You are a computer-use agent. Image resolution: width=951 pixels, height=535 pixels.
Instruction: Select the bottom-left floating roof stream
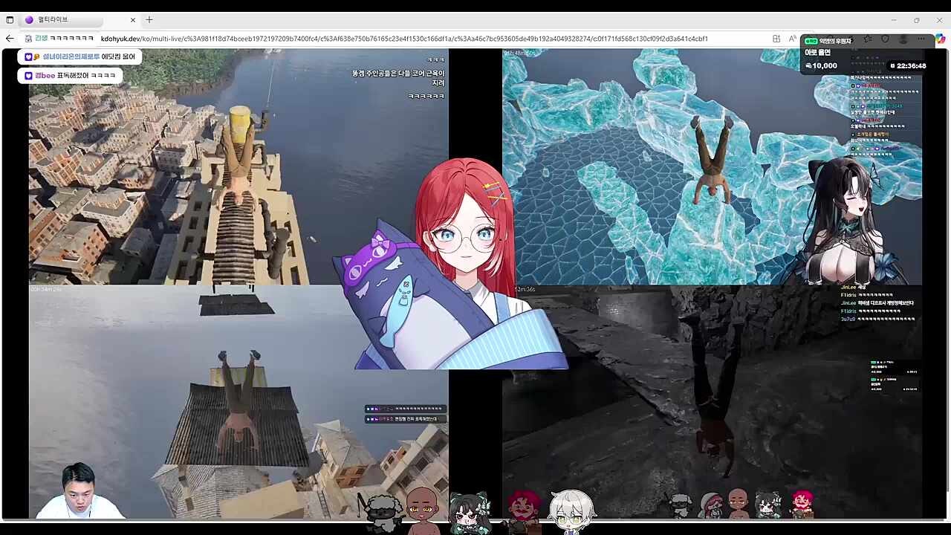pyautogui.click(x=238, y=401)
